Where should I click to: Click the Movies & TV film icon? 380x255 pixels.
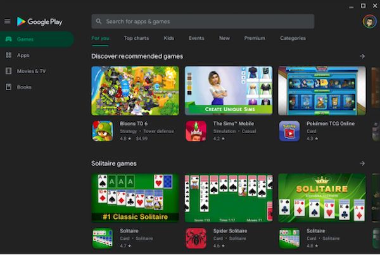click(x=8, y=71)
